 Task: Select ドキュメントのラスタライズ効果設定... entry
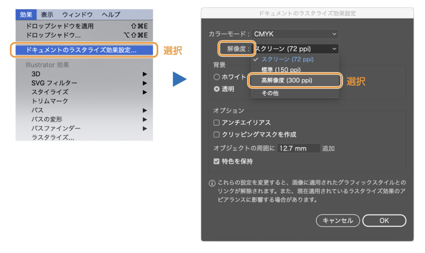(84, 50)
